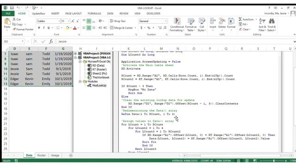Screen dimensions: 296x166
Task: Click the Paste clipboard icon
Action: click(x=7, y=22)
